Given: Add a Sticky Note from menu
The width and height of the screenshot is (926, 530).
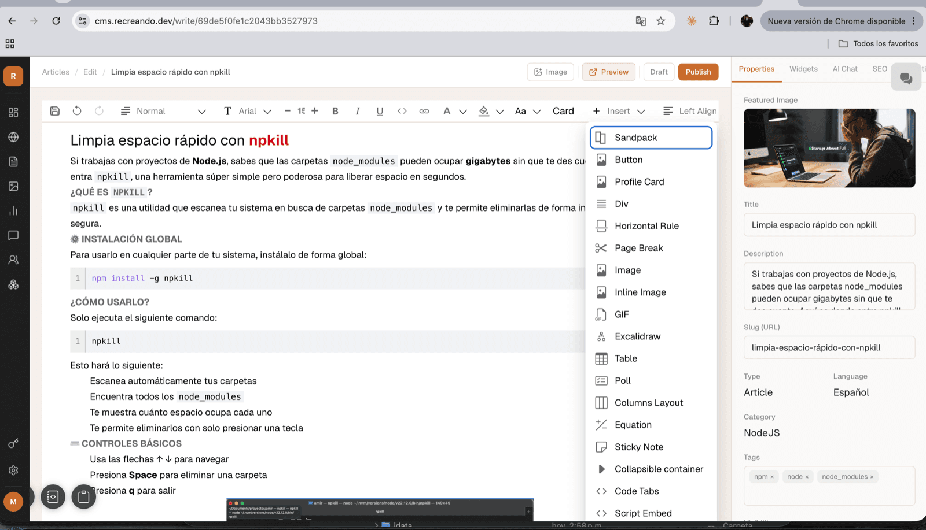Looking at the screenshot, I should point(651,447).
